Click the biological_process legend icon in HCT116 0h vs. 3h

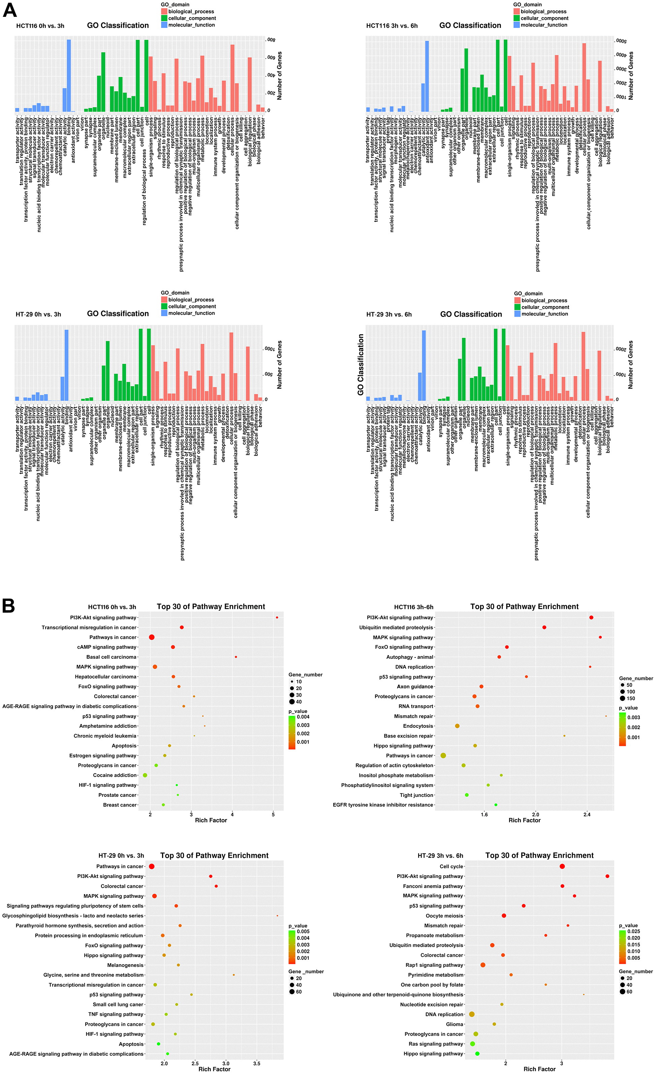point(163,14)
